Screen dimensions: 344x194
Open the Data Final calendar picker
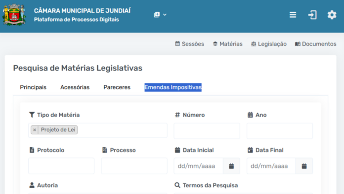pos(304,166)
